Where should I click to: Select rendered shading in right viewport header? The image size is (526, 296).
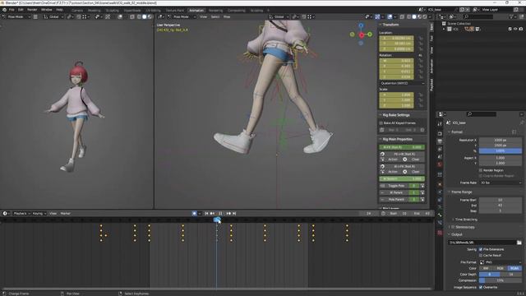pos(425,16)
